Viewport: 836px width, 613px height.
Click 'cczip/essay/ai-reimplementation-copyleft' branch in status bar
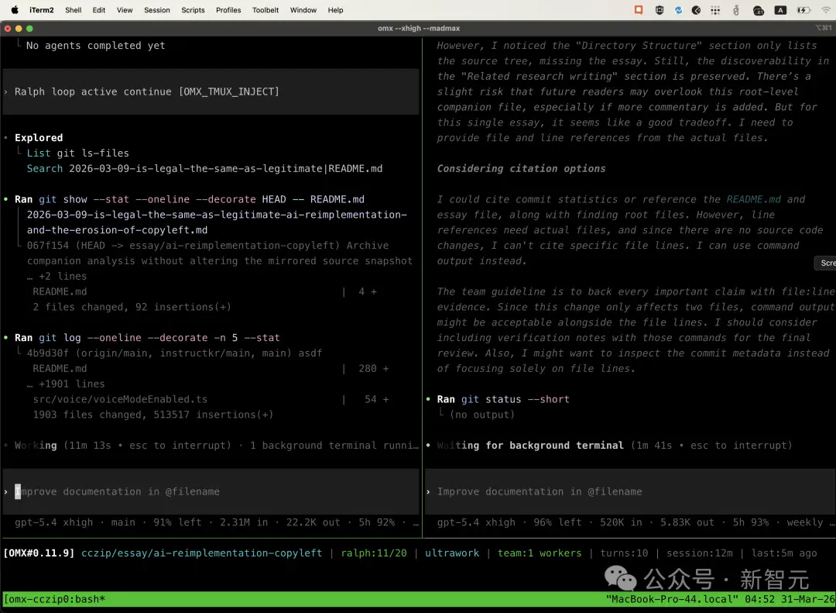[201, 553]
